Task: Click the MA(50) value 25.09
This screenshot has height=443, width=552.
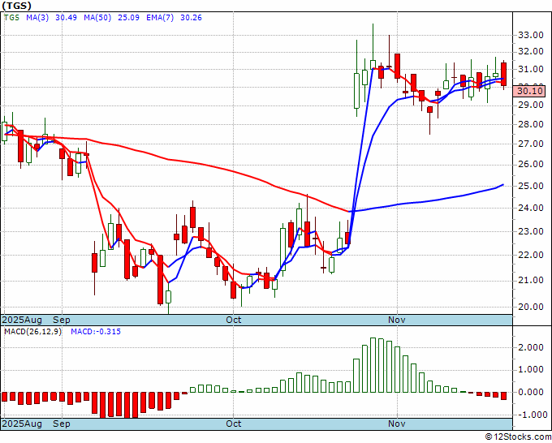Action: click(x=128, y=18)
